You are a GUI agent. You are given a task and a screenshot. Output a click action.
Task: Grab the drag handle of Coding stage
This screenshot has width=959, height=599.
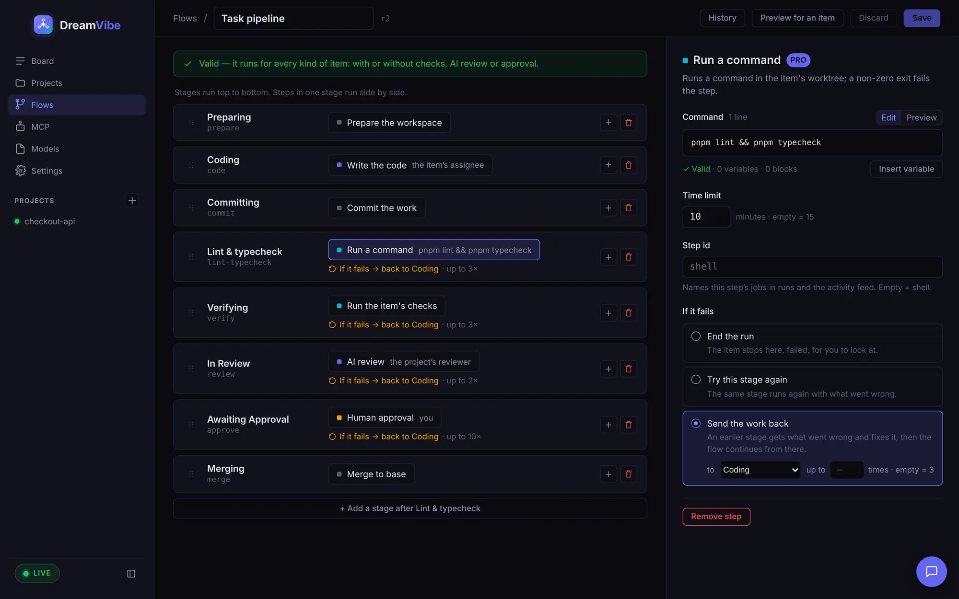click(x=191, y=165)
